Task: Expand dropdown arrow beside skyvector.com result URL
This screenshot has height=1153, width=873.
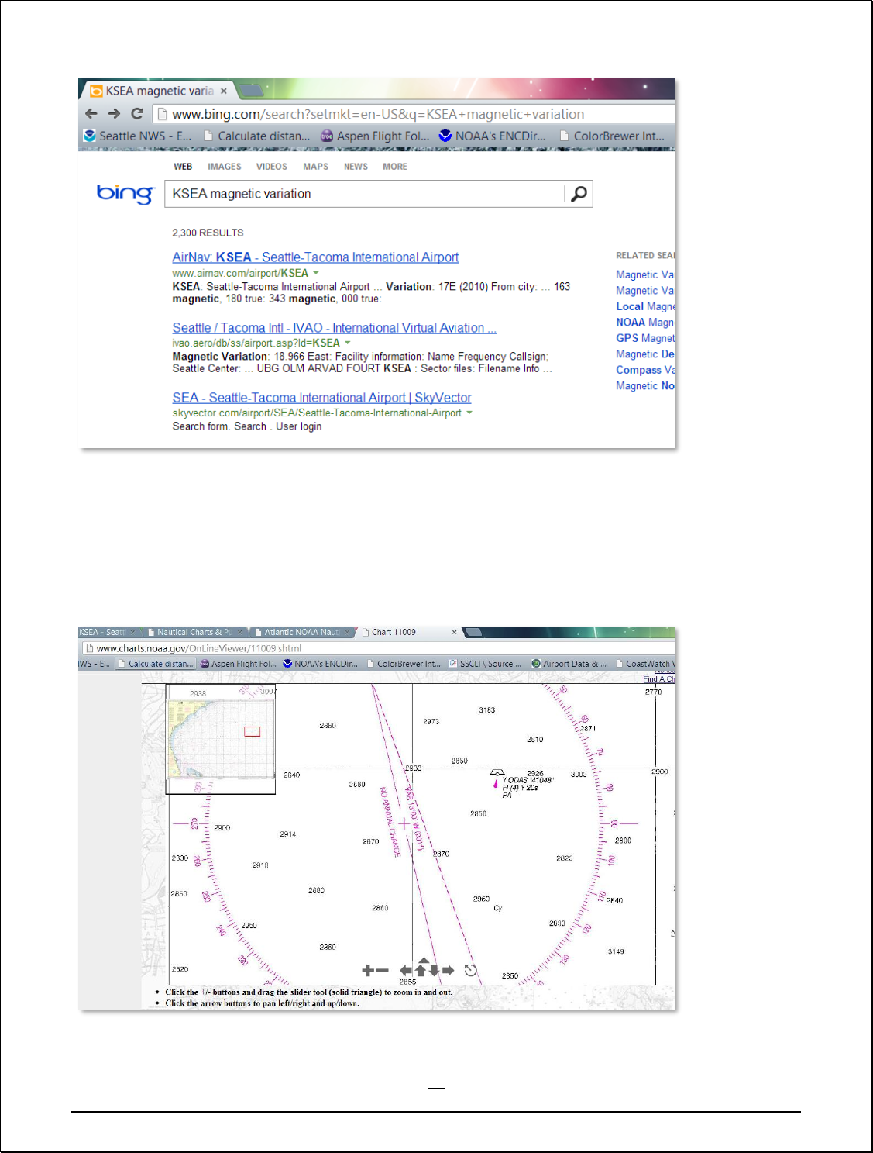Action: 469,413
